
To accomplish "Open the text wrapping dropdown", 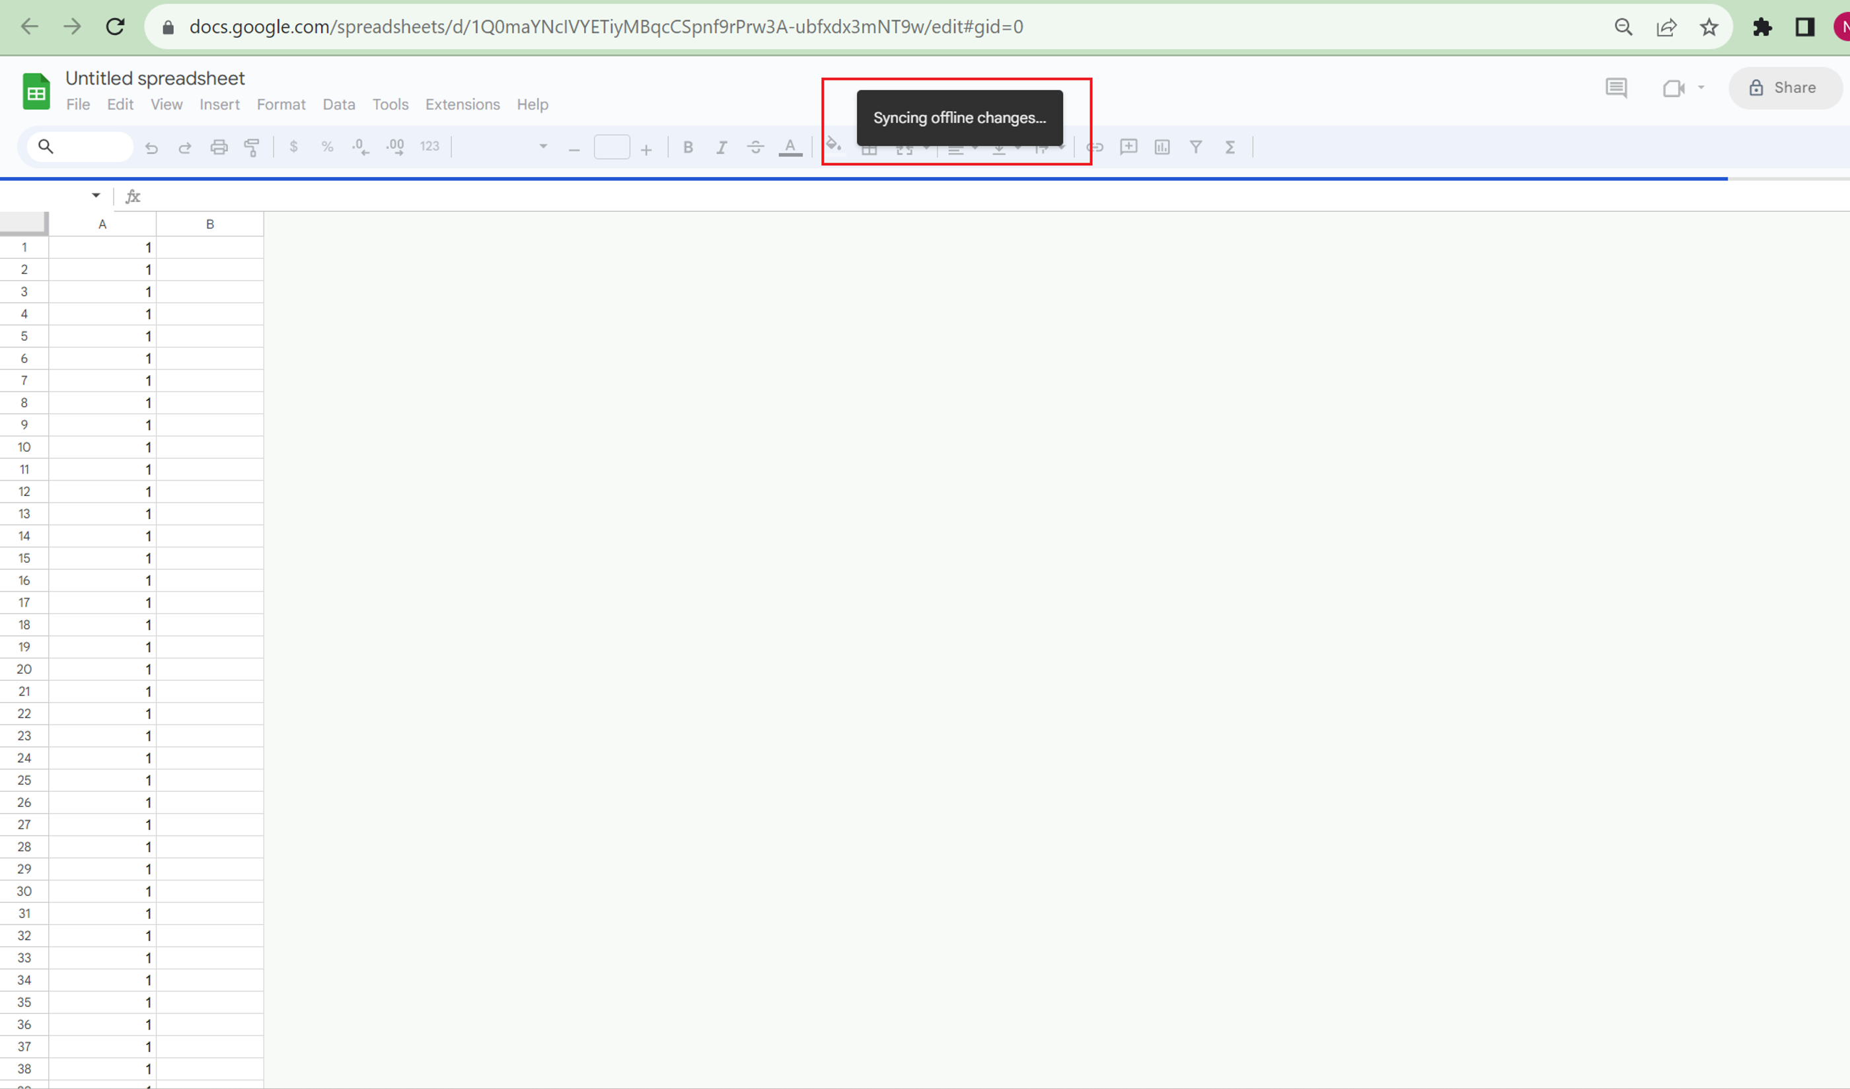I will tap(1061, 147).
